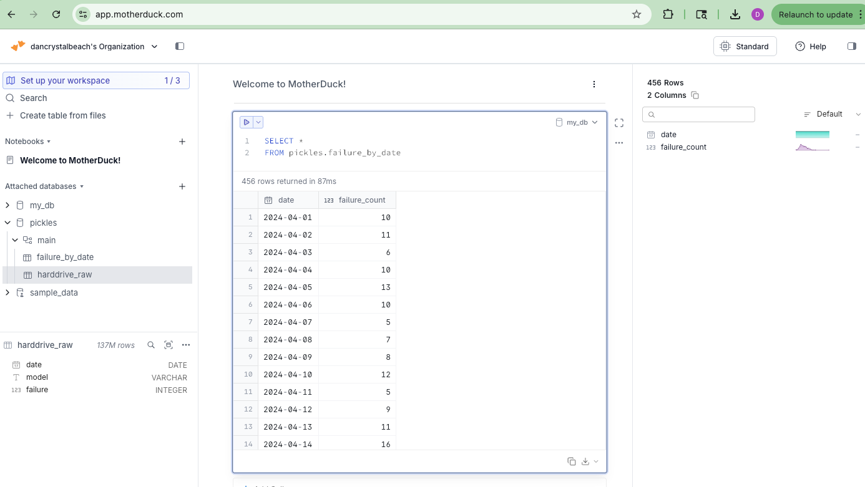
Task: Select row number 7
Action: (x=245, y=322)
